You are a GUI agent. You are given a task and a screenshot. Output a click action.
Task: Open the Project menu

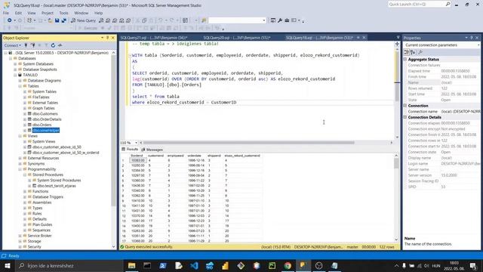tap(47, 13)
